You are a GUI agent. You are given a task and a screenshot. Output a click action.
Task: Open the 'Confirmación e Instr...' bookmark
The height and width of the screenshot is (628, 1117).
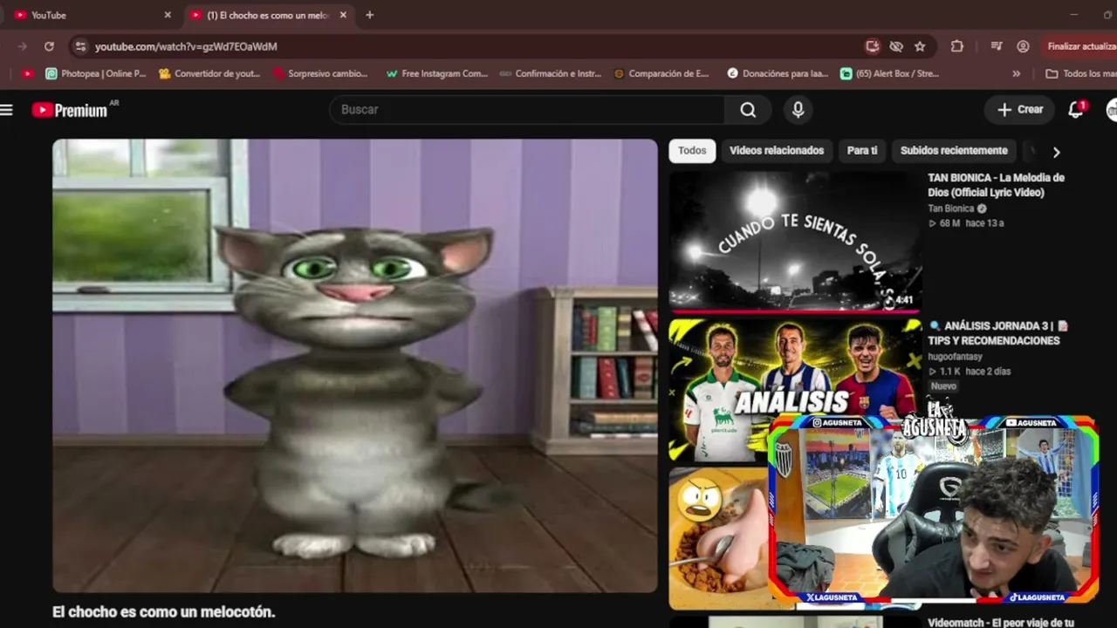click(x=551, y=73)
